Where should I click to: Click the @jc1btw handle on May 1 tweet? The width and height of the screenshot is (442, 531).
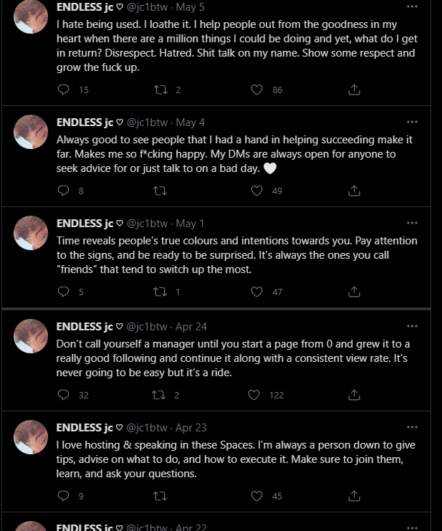[147, 223]
